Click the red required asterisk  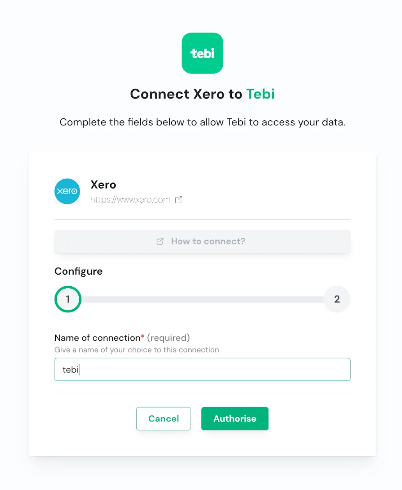143,337
